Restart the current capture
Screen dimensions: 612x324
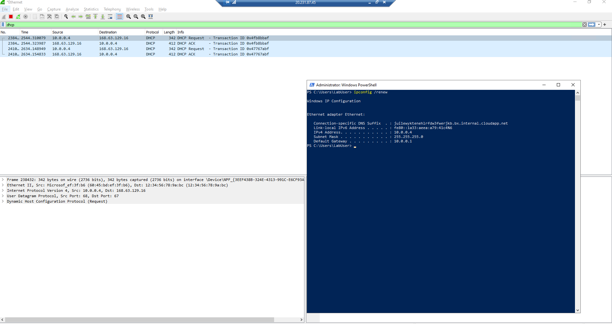pos(18,17)
